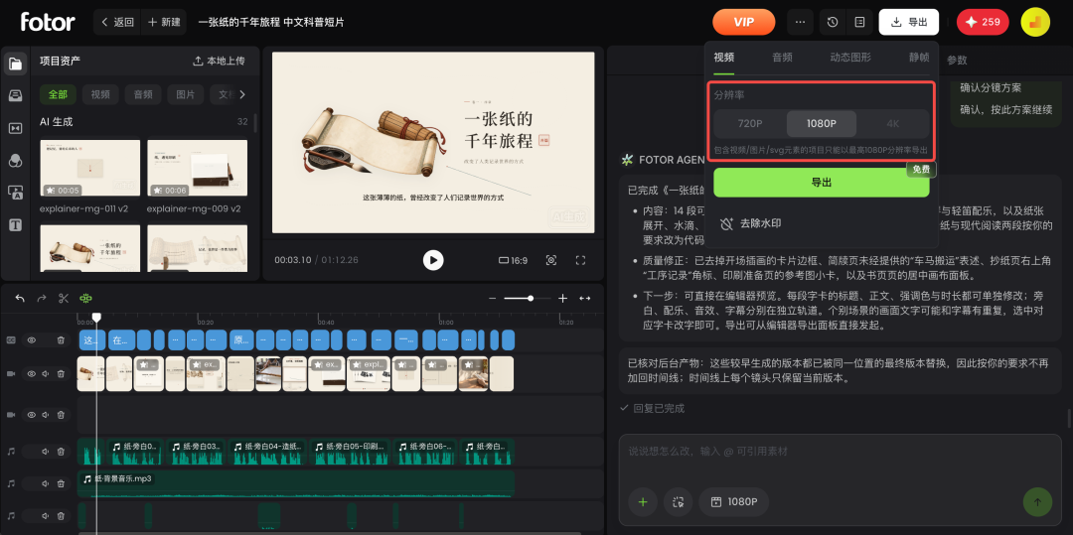Show more asset filter categories with chevron
This screenshot has height=535, width=1073.
(x=241, y=94)
